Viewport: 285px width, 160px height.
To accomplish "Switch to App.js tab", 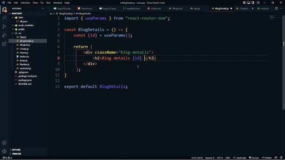I will (195, 8).
